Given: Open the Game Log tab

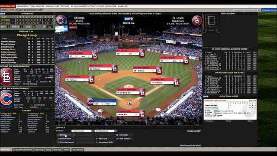Looking at the screenshot, I should pyautogui.click(x=122, y=6).
